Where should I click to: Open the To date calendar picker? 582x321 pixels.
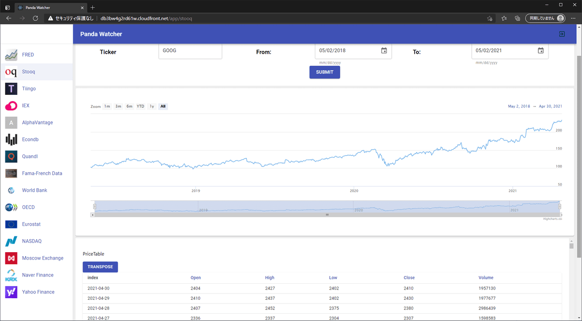[x=540, y=51]
